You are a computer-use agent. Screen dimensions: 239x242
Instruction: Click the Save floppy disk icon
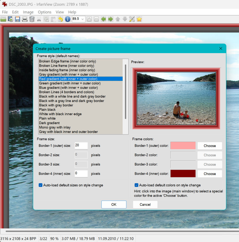(18, 19)
